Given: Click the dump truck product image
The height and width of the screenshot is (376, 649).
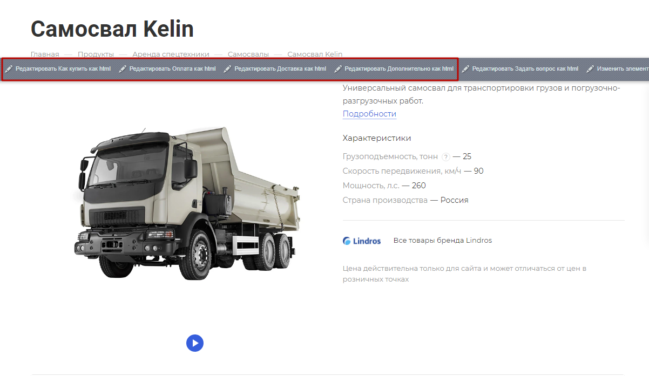Looking at the screenshot, I should 188,203.
